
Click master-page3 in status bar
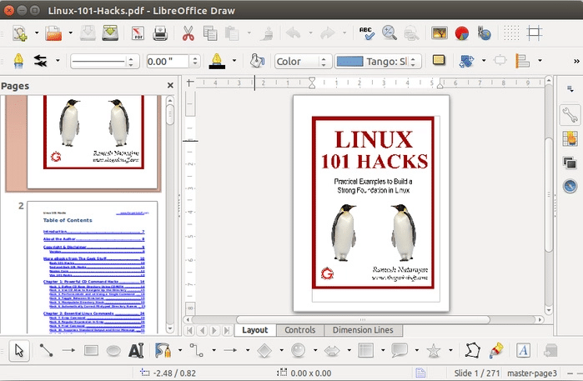pyautogui.click(x=532, y=373)
